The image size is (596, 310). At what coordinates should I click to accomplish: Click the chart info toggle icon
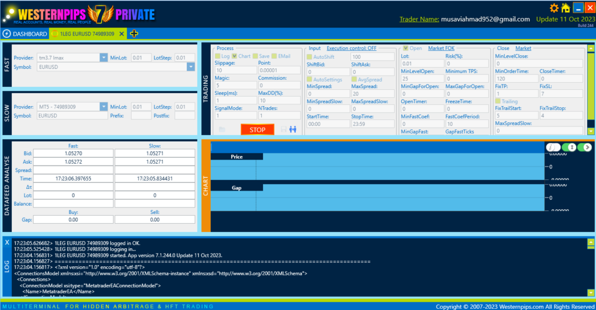click(x=553, y=147)
